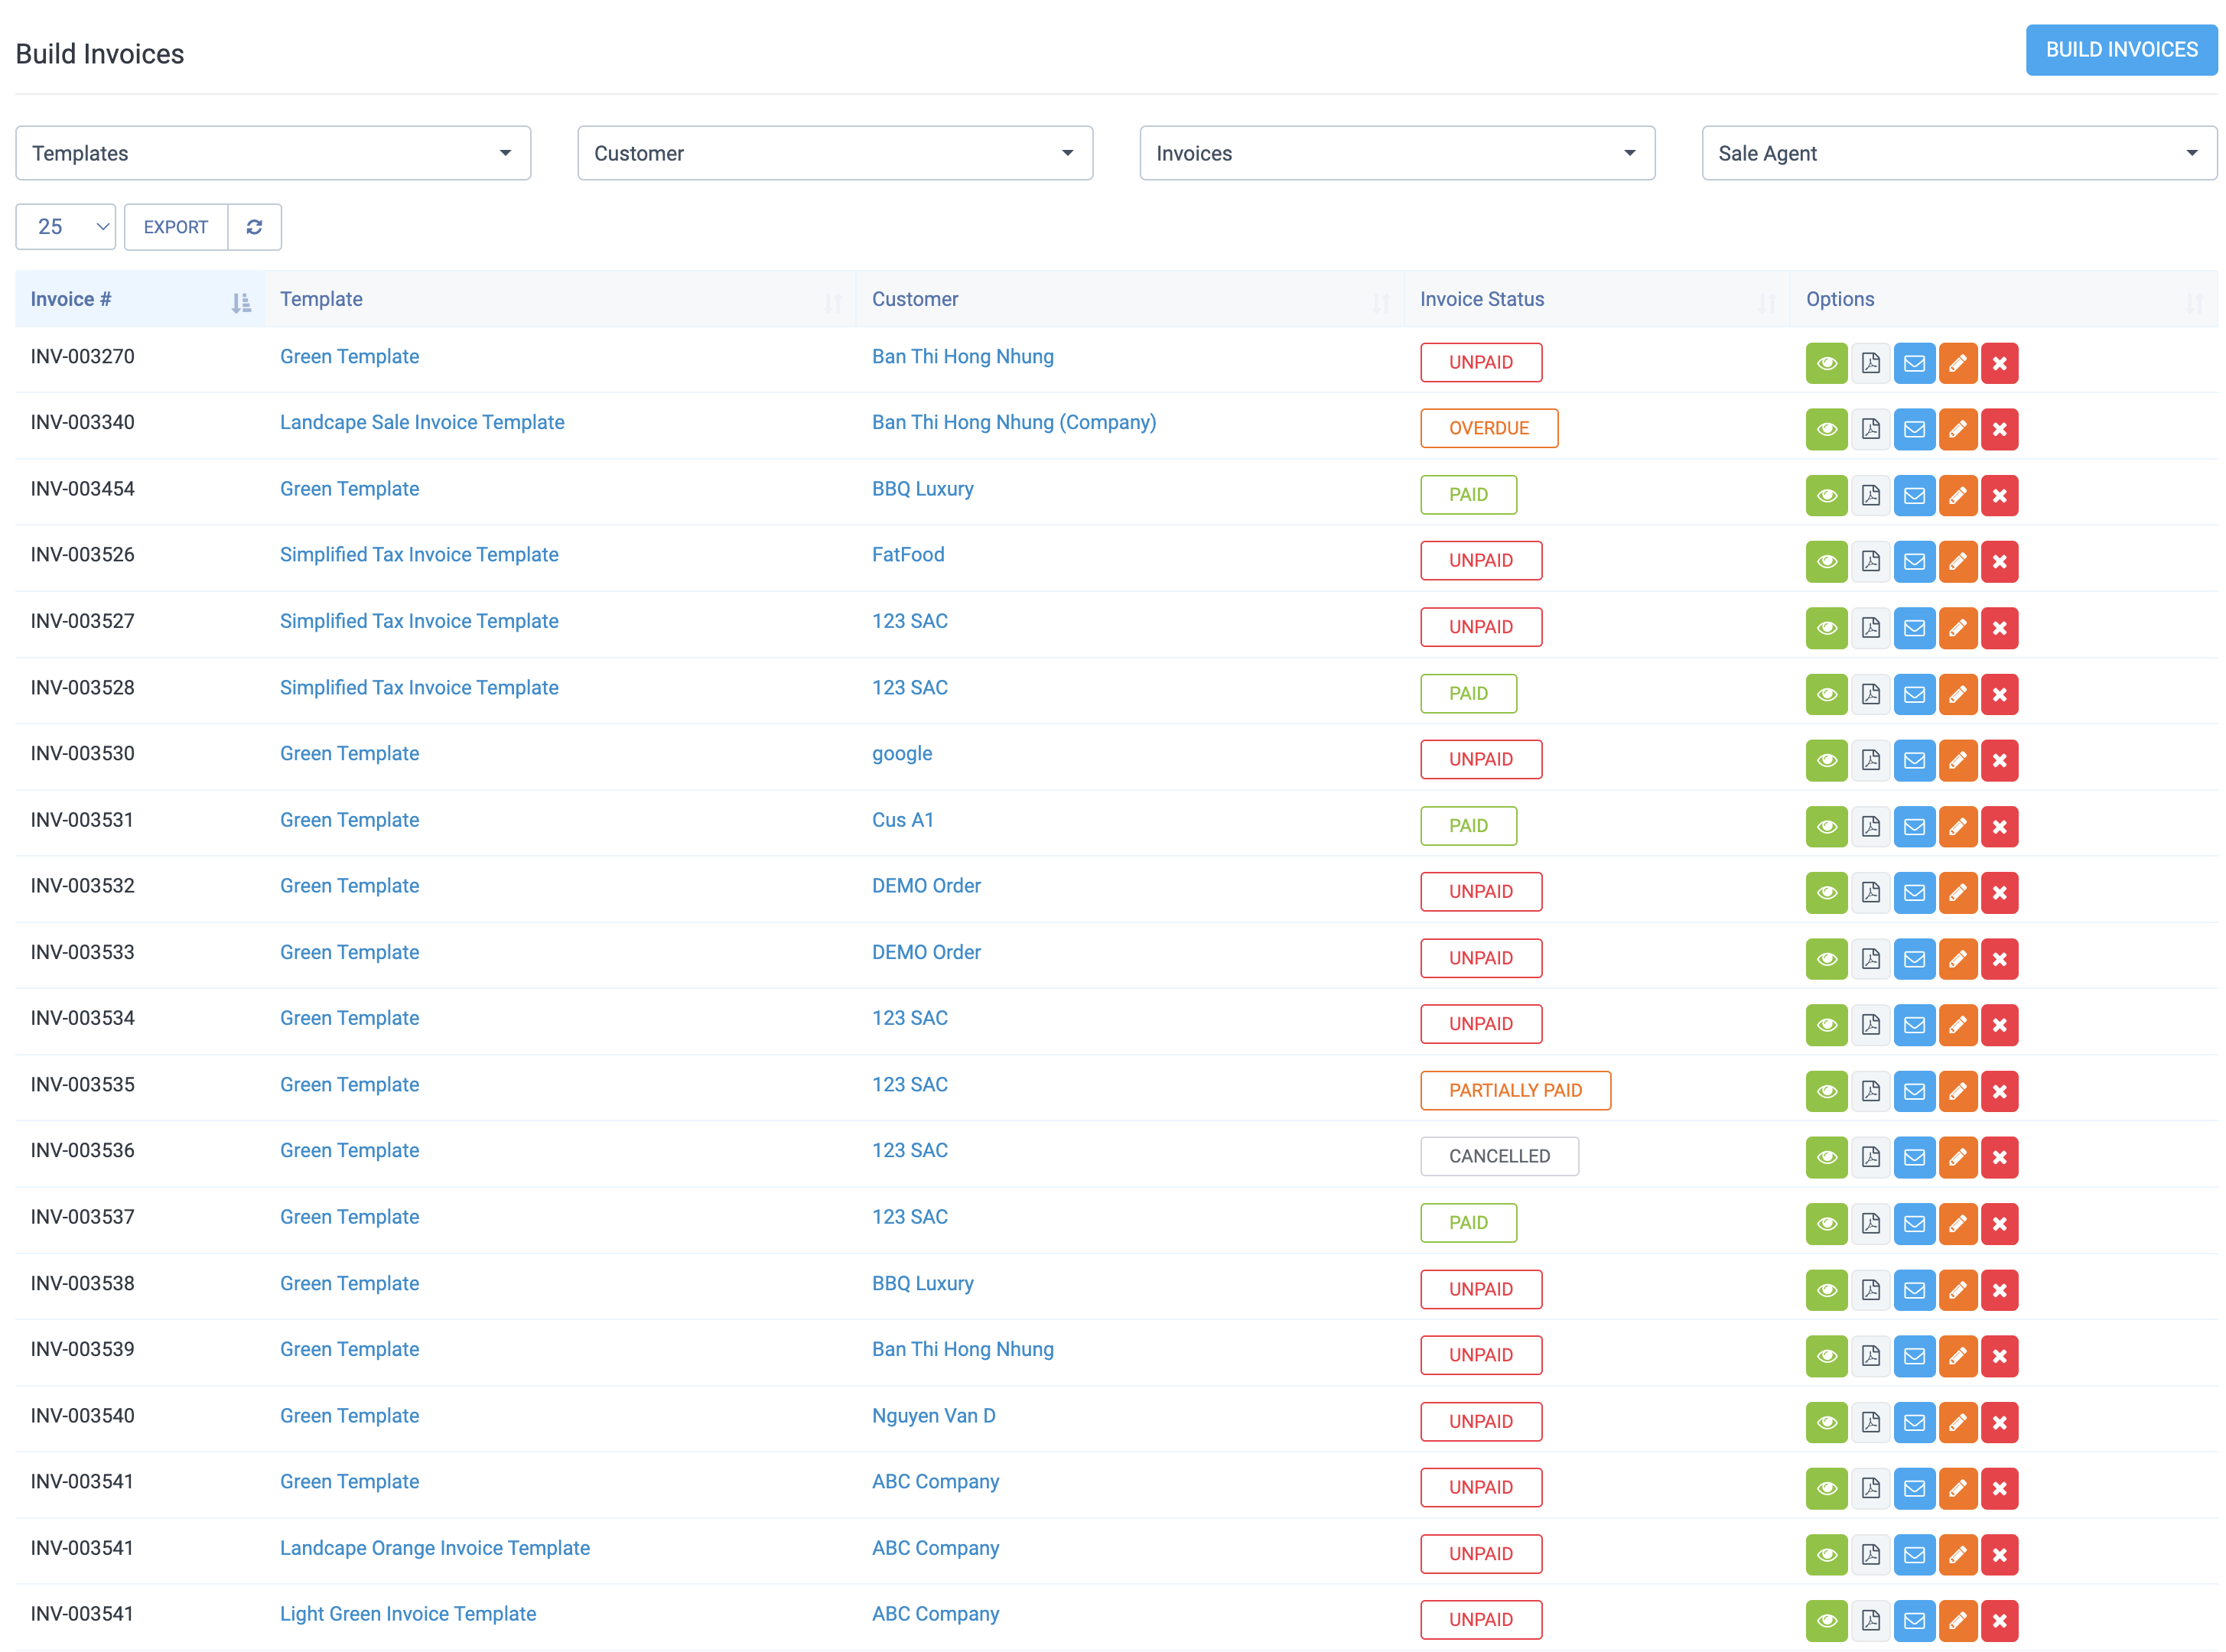Click PDF icon for invoice INV-003270
Screen dimensions: 2226x1652
[1870, 363]
